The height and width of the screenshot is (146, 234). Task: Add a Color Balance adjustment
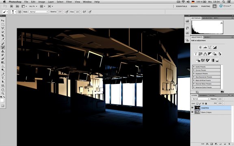coord(205,54)
